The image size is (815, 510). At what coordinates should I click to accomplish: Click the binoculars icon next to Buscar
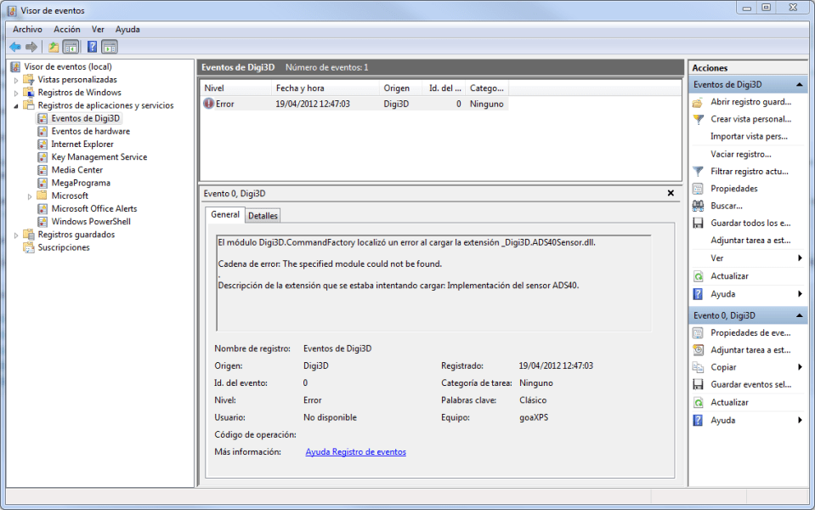[x=698, y=206]
